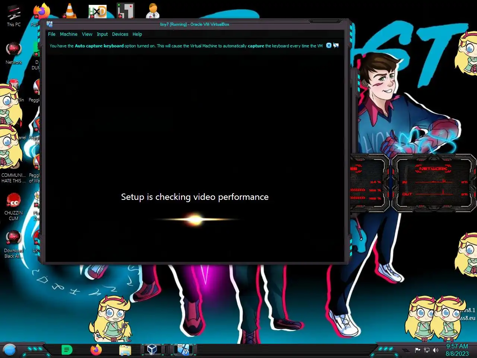Viewport: 477px width, 358px height.
Task: Select the COMMUNI... HATE THIS desktop item
Action: 13,178
